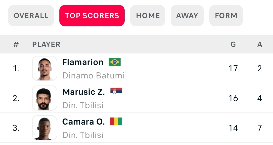Open the Overall standings tab
Image resolution: width=273 pixels, height=145 pixels.
coord(31,16)
